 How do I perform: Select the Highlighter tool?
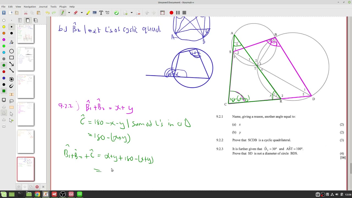(x=88, y=13)
